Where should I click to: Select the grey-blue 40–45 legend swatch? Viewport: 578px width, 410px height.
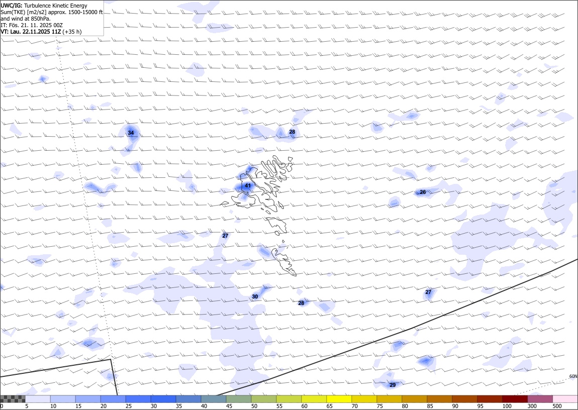[x=214, y=399]
